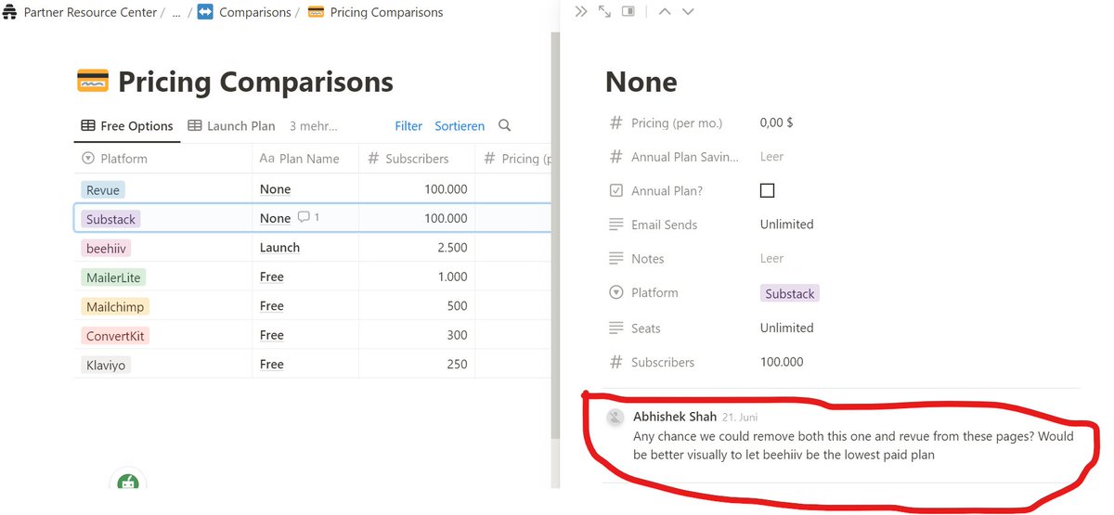
Task: Edit the 100.000 subscribers value in panel
Action: [782, 362]
